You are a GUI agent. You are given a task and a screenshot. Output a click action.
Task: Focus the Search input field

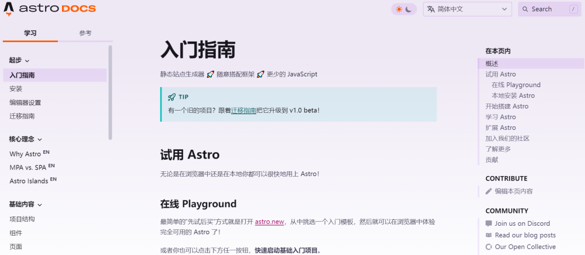550,9
